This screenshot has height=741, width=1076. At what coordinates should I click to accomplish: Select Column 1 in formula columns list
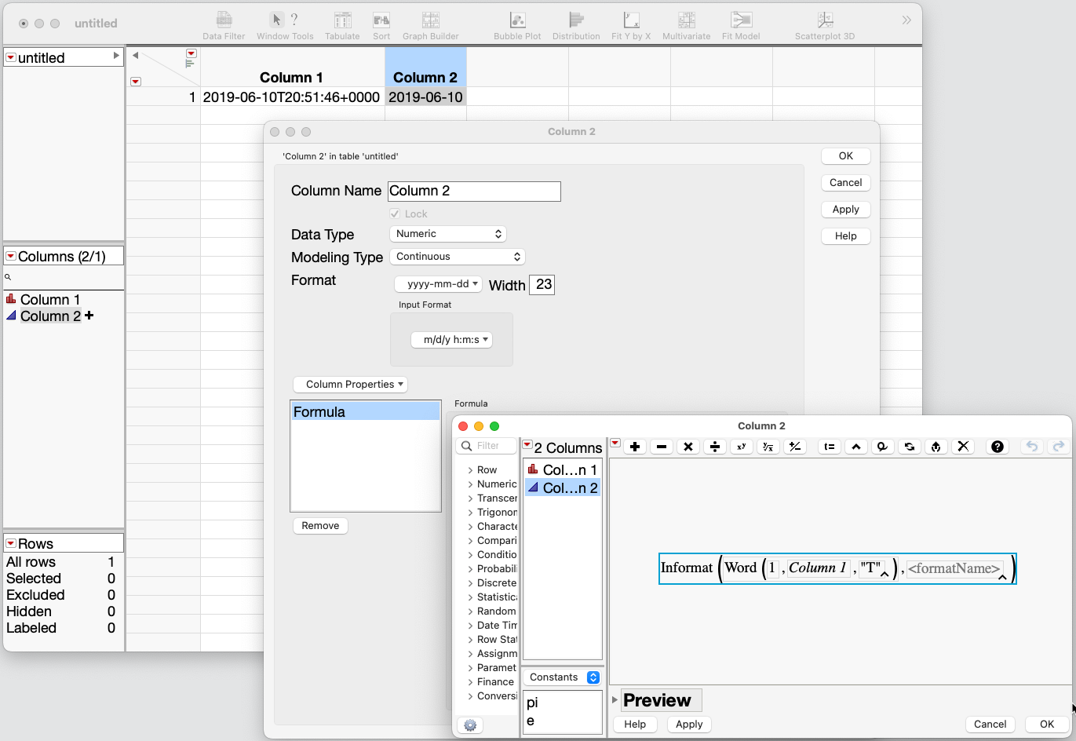tap(563, 469)
